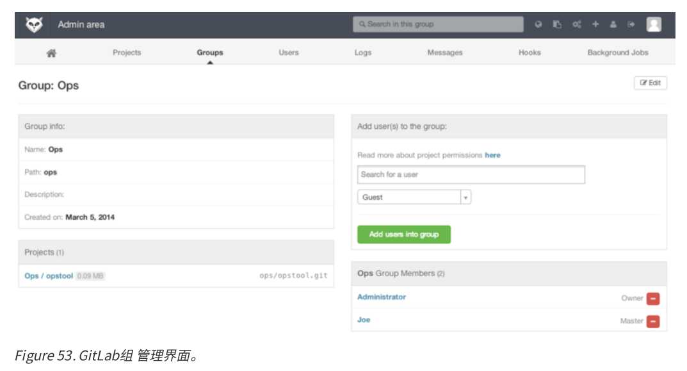Remove Administrator from the group
The image size is (687, 371).
(653, 299)
